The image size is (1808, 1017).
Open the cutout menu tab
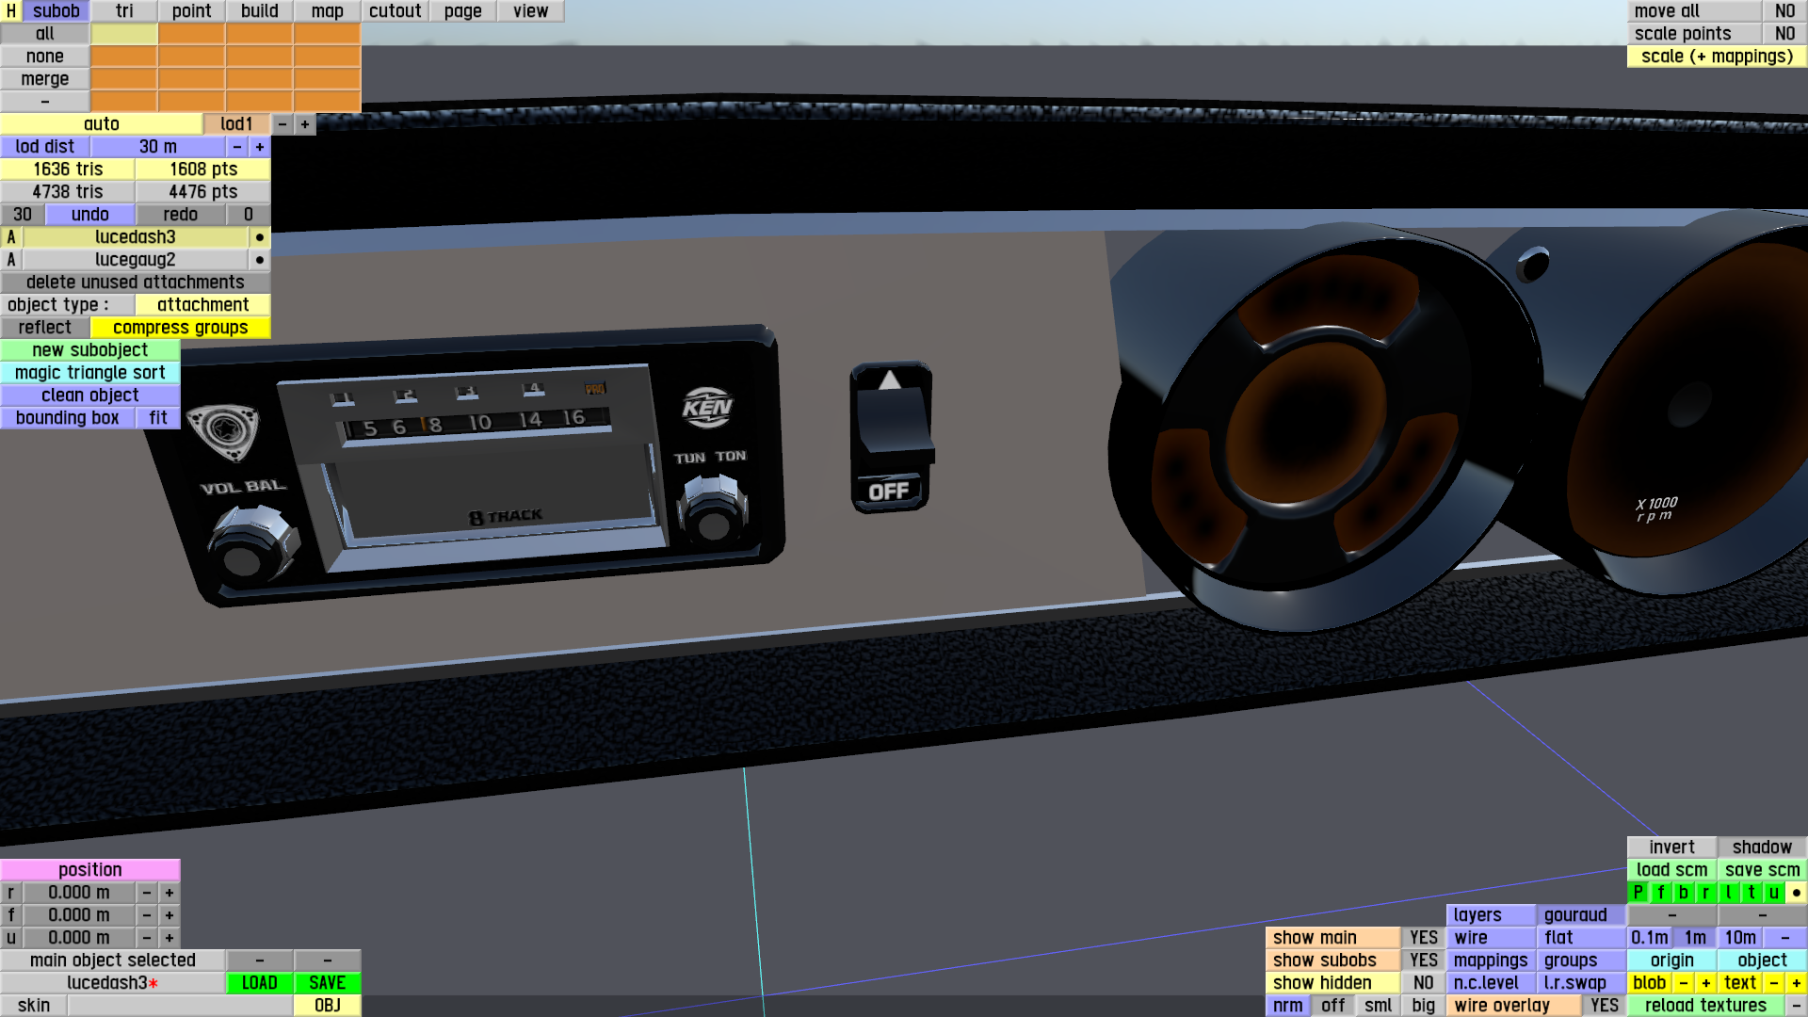point(395,11)
